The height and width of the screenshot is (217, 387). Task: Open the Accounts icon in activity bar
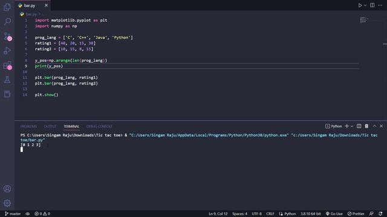(x=7, y=189)
